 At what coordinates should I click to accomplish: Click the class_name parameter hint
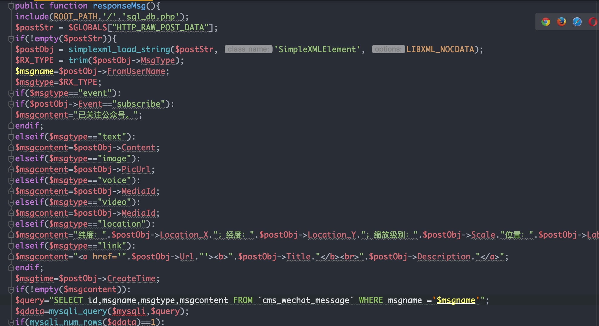248,49
